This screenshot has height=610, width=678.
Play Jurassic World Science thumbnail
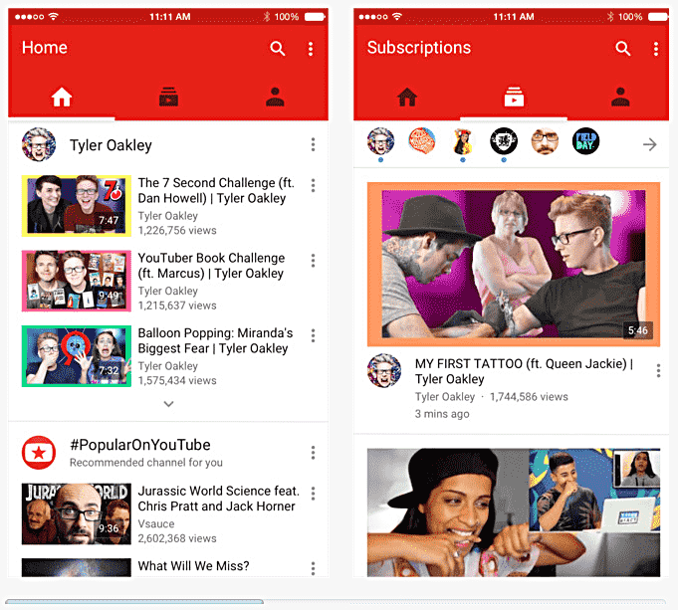77,514
